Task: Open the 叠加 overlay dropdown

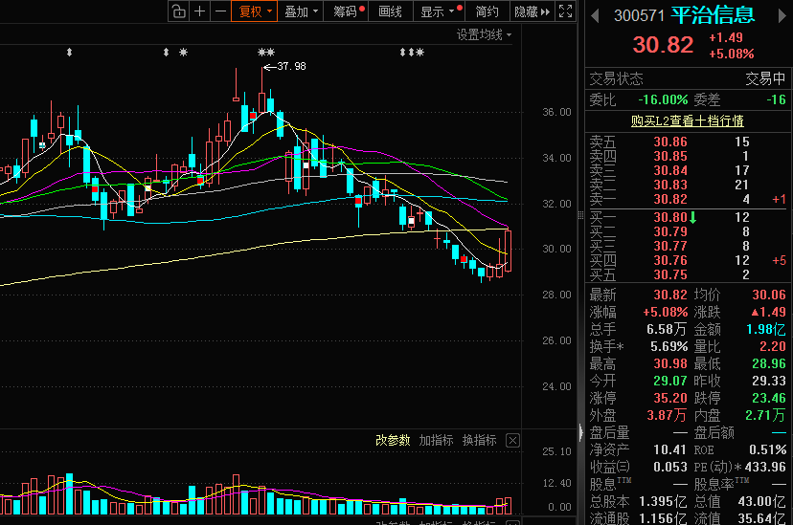Action: tap(301, 11)
